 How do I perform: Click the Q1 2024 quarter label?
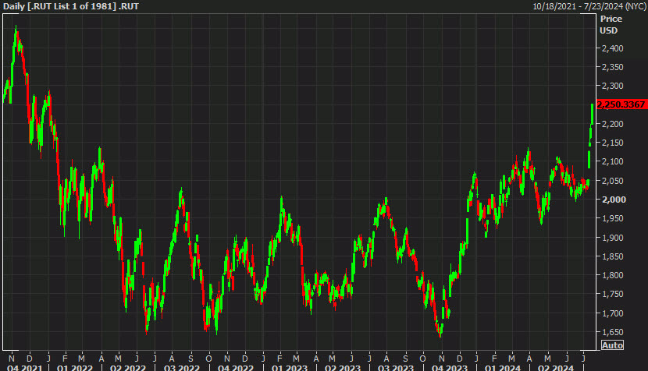tap(502, 367)
